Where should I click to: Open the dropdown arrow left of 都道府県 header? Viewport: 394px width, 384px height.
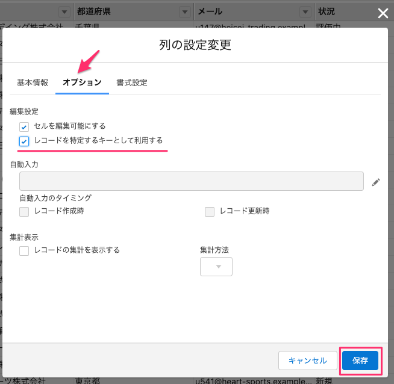(x=64, y=12)
